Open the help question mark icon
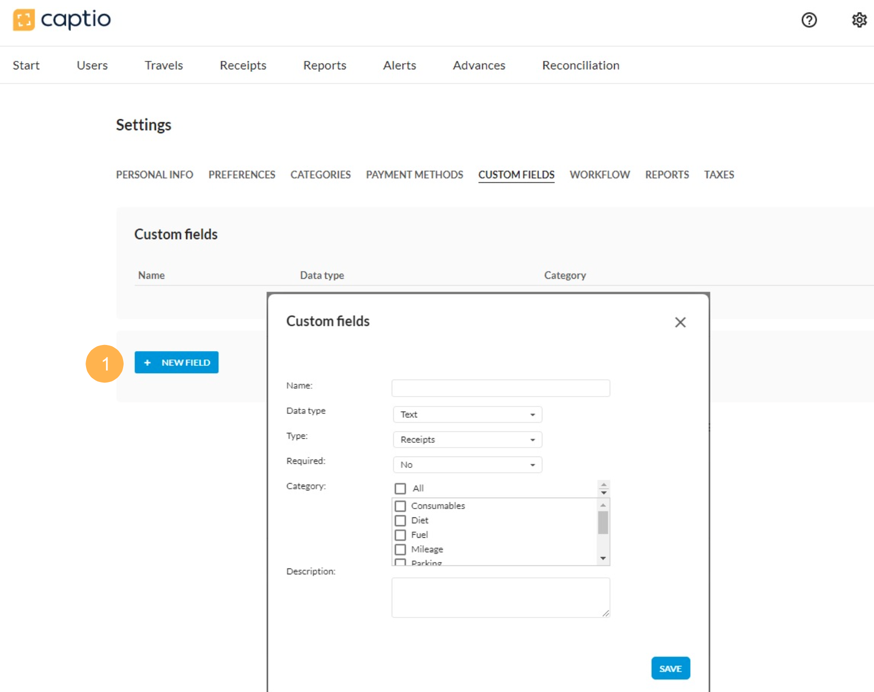 coord(809,20)
